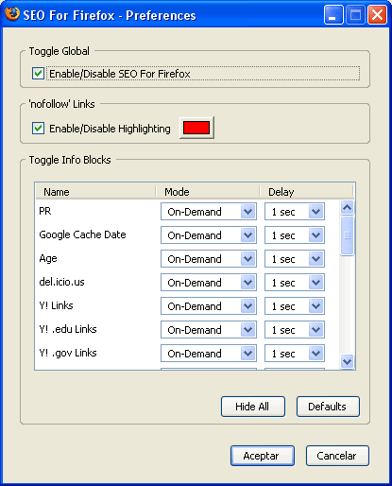
Task: Select the Google Cache Date row name
Action: [82, 234]
